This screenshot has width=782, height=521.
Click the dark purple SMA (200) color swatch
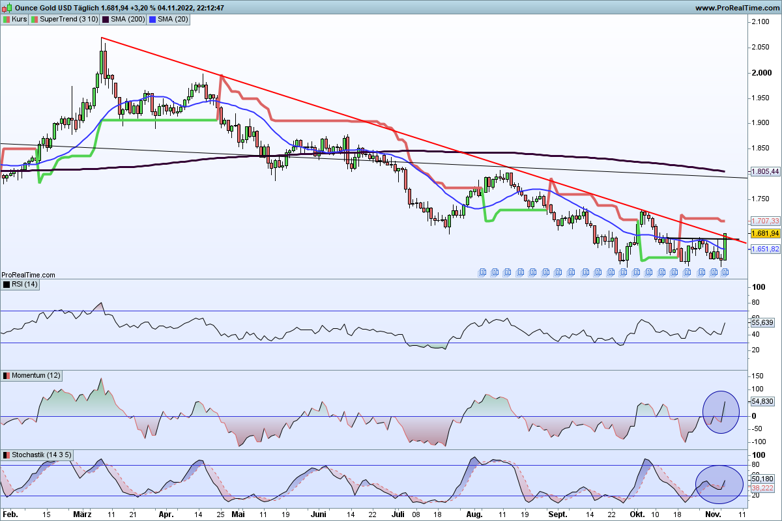[106, 20]
